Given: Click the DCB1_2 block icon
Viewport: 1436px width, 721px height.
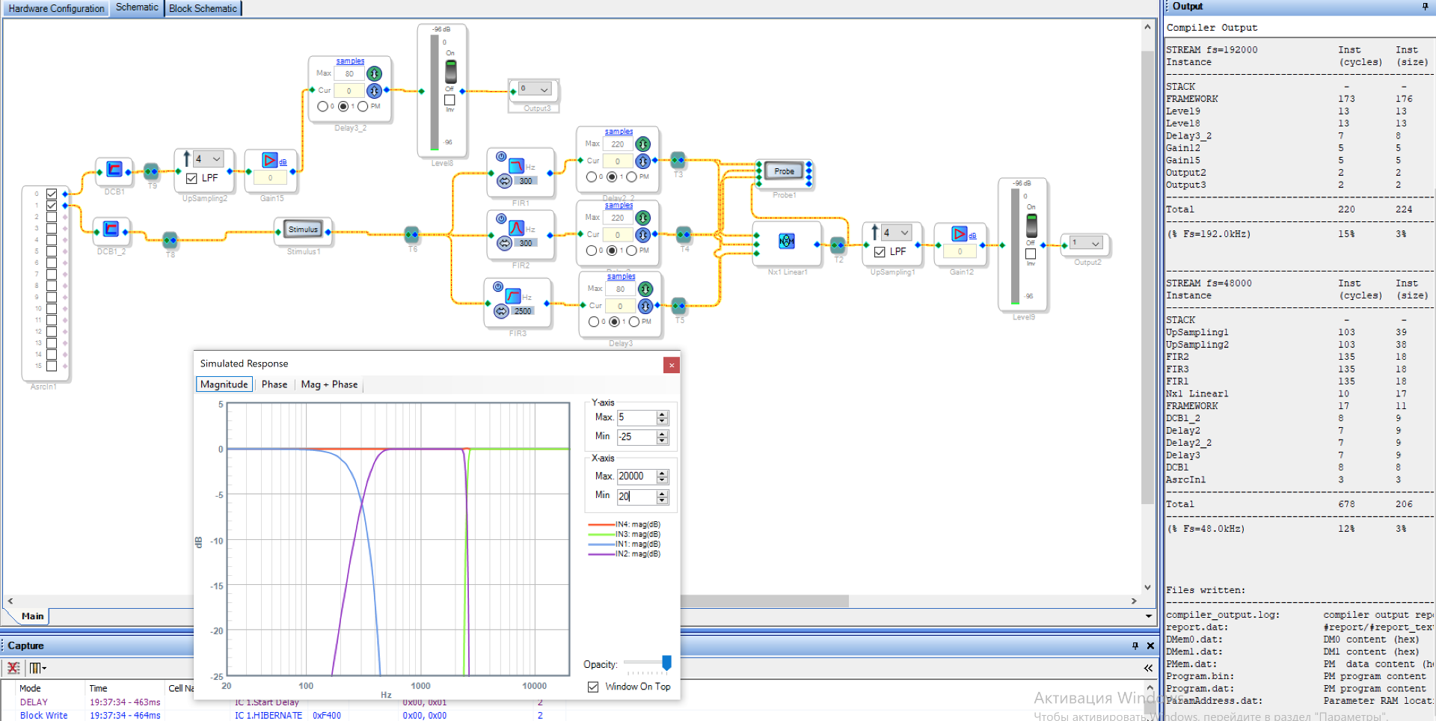Looking at the screenshot, I should 111,229.
